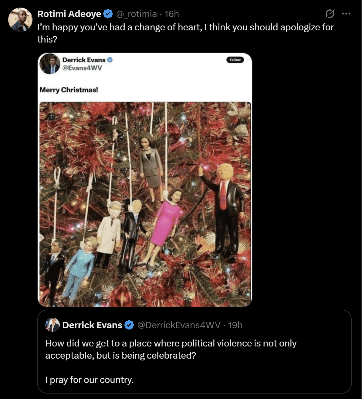Click the quoted Derrick Evans verified badge
Screen dimensions: 362x399
[130, 325]
